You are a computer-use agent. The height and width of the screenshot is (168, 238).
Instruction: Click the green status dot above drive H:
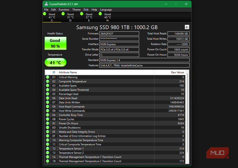pos(100,14)
